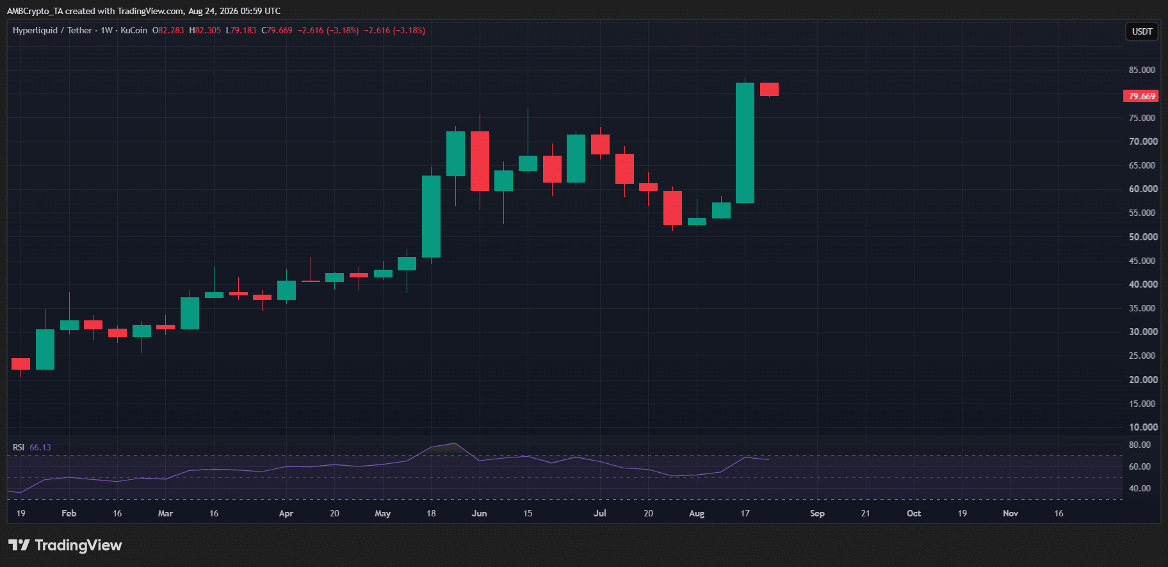Click the RSI 80.00 scale label
Image resolution: width=1168 pixels, height=567 pixels.
[1140, 445]
